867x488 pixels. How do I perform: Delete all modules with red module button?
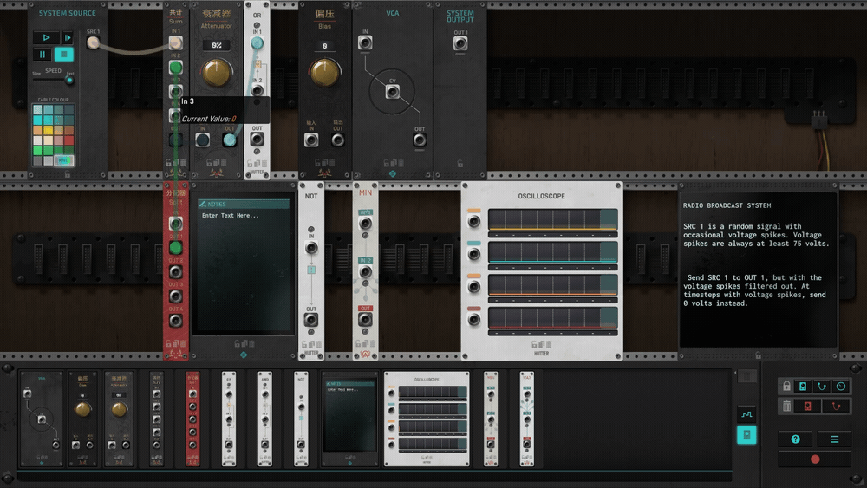click(x=808, y=407)
